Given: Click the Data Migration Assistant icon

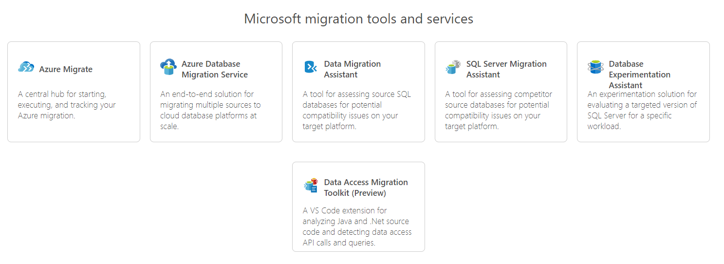Looking at the screenshot, I should pyautogui.click(x=311, y=67).
